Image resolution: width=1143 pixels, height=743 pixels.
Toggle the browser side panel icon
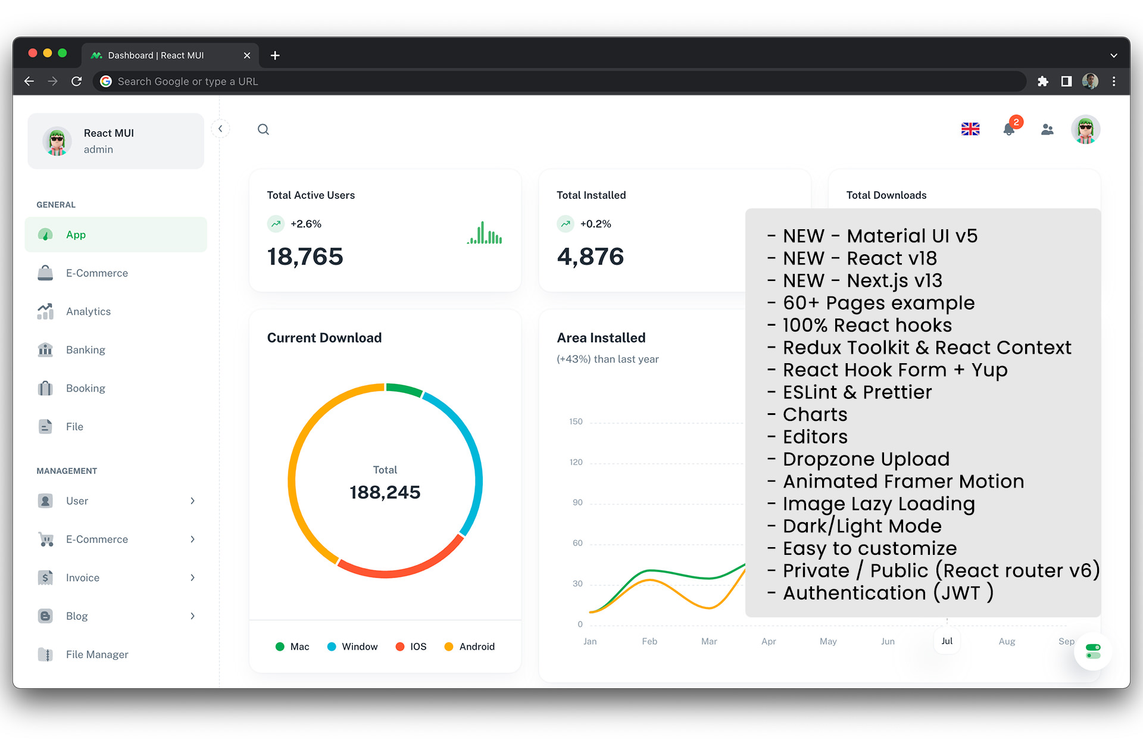coord(1066,82)
